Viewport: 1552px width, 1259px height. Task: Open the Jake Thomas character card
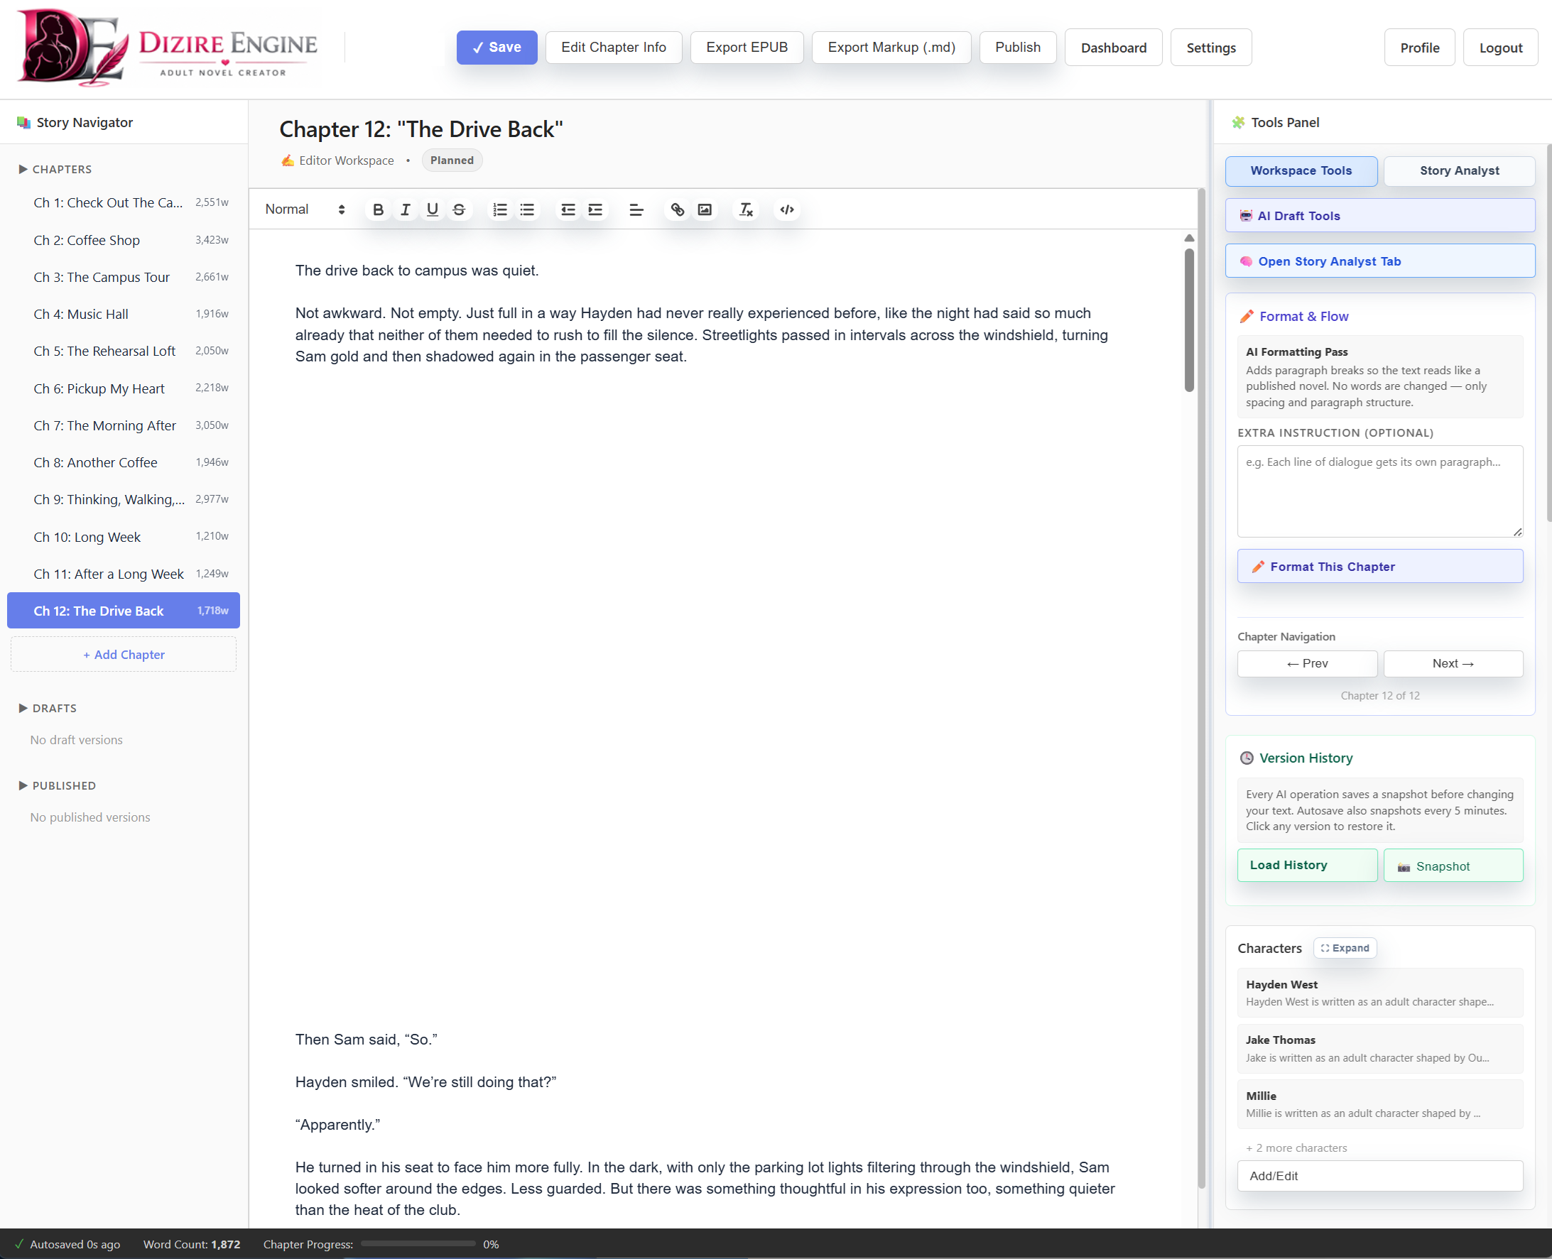pos(1380,1049)
